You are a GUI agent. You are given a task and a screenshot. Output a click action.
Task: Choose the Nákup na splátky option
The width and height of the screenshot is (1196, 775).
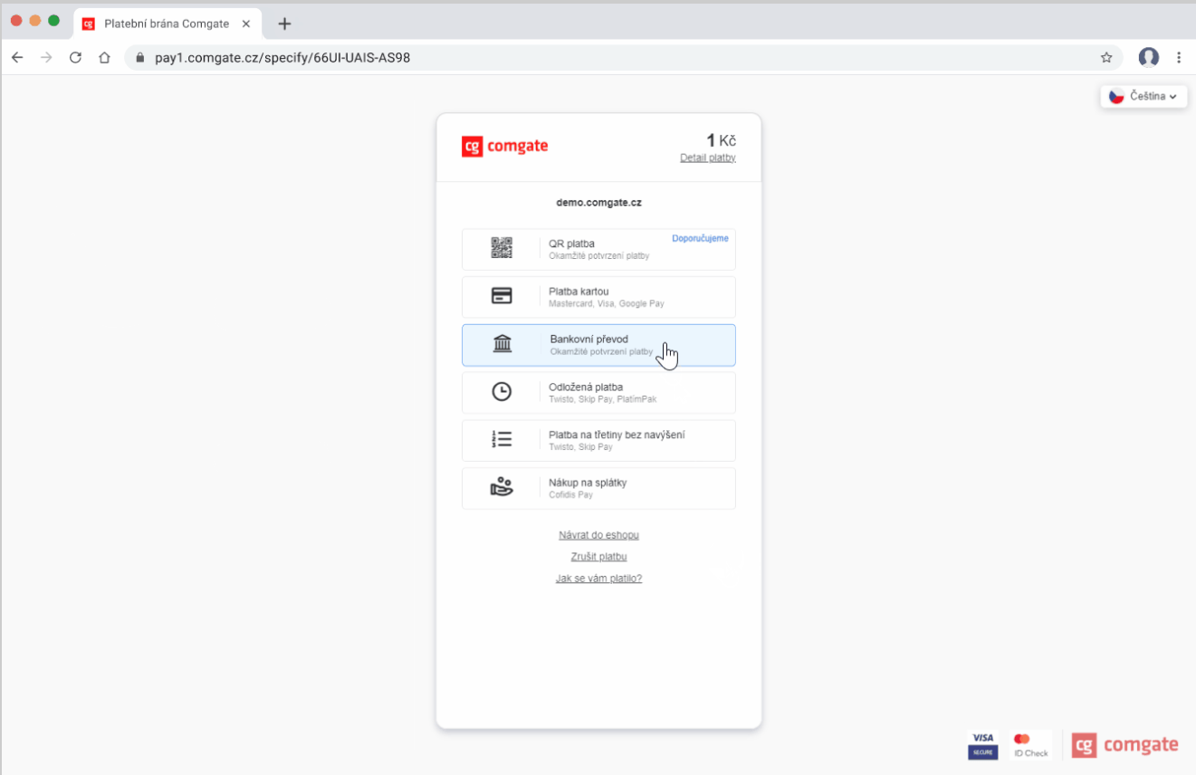[598, 489]
